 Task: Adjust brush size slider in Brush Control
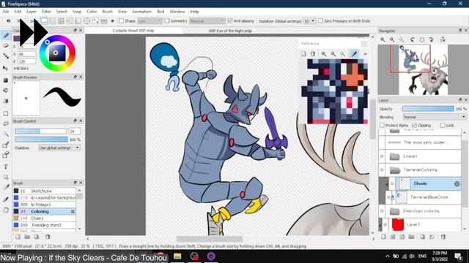pyautogui.click(x=41, y=131)
